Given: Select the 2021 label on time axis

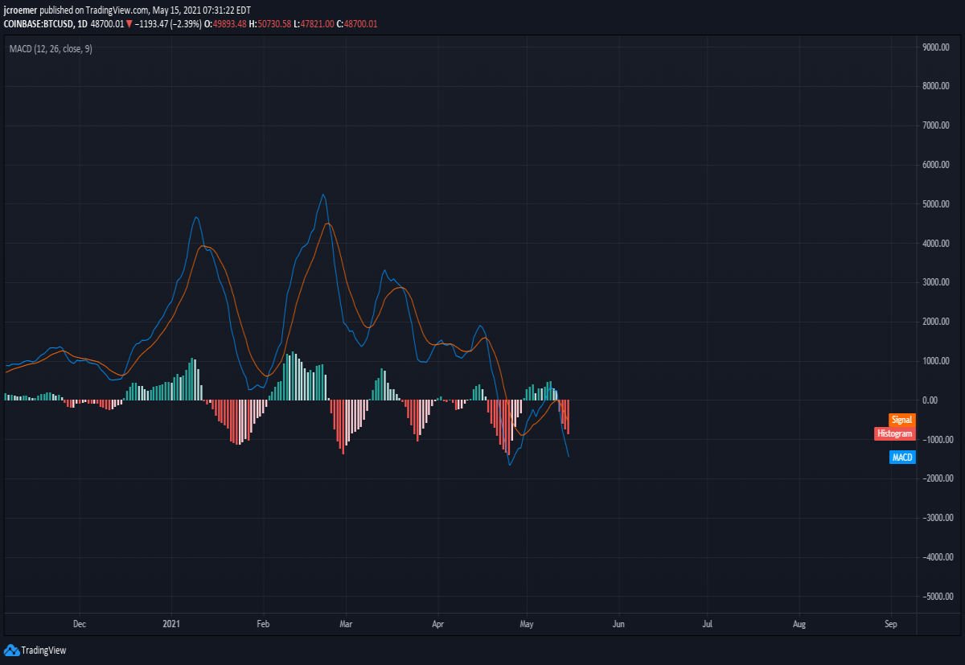Looking at the screenshot, I should (x=171, y=623).
